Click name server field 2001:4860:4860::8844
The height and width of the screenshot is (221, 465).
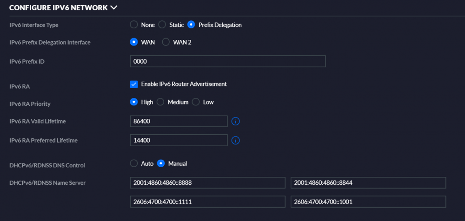368,183
